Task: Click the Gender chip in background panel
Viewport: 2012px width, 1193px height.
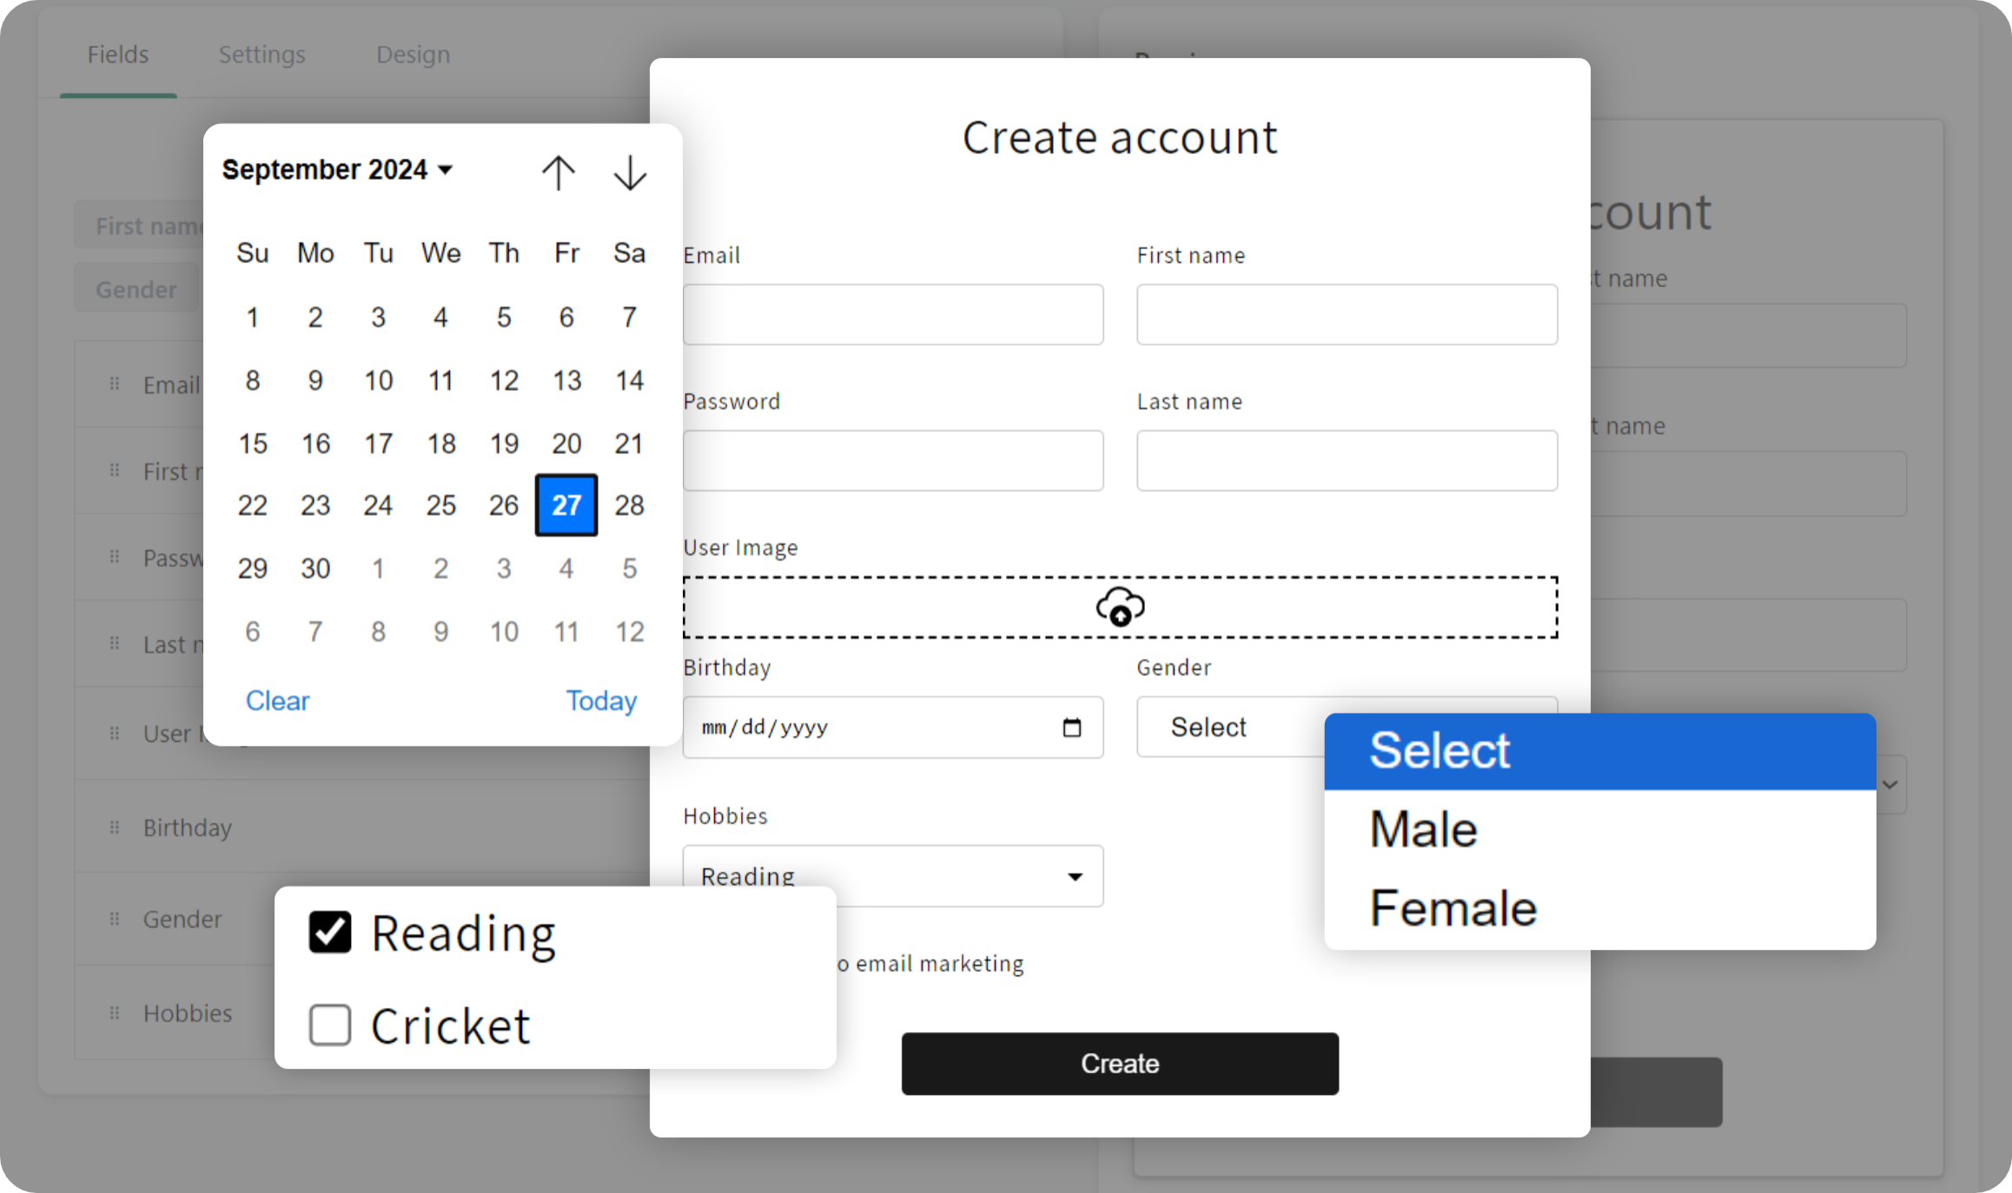Action: (136, 289)
